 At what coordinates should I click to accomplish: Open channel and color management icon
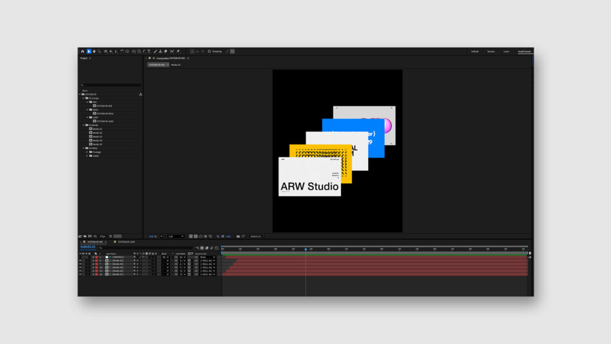coord(218,236)
